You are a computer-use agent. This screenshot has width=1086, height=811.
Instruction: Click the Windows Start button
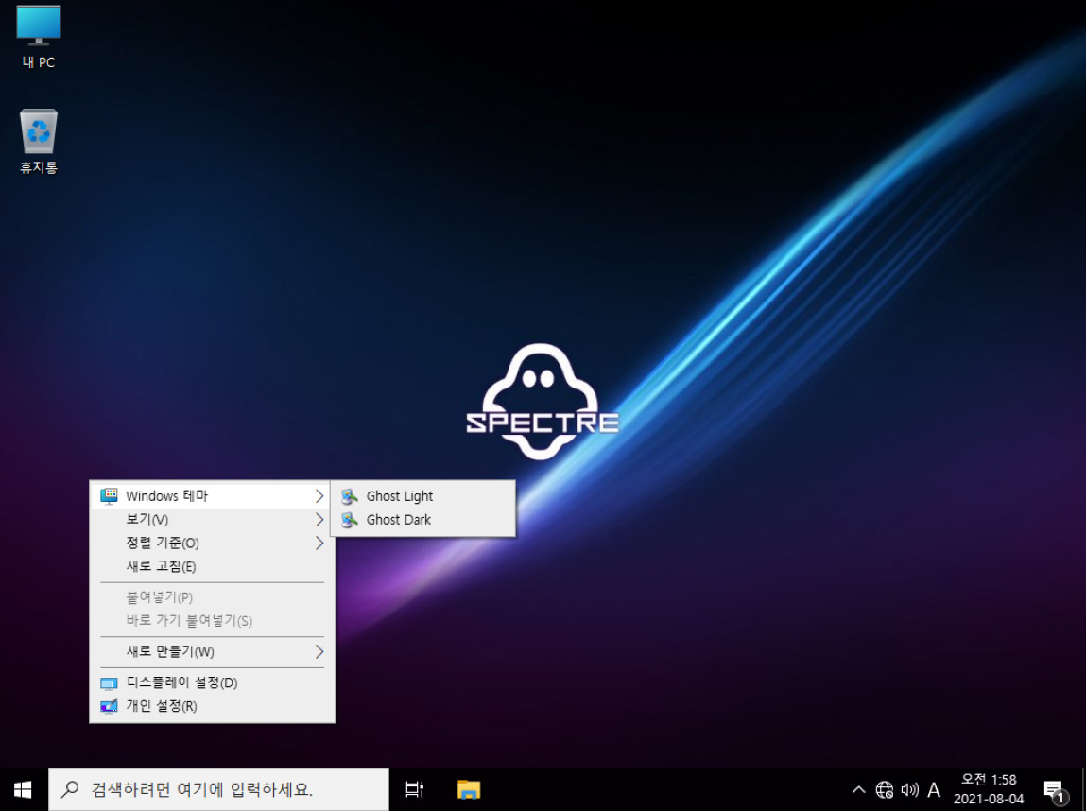(23, 789)
